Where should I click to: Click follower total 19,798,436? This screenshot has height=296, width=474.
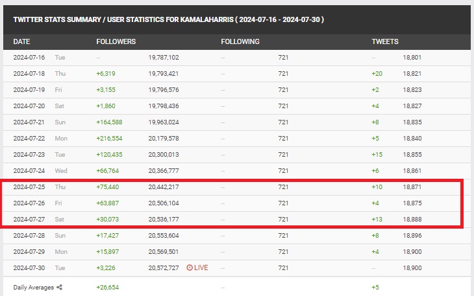pos(164,106)
